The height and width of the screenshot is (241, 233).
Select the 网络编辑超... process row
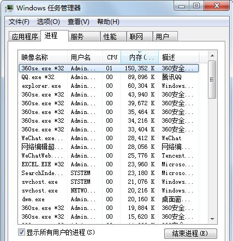pyautogui.click(x=109, y=147)
